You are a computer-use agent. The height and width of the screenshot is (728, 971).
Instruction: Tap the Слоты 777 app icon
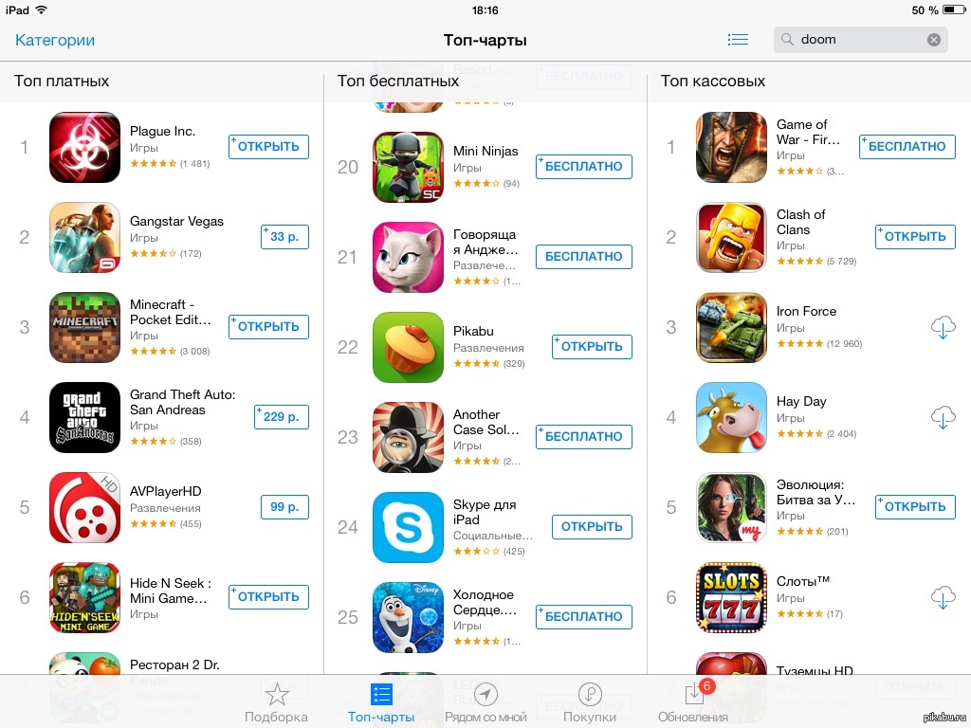tap(731, 598)
